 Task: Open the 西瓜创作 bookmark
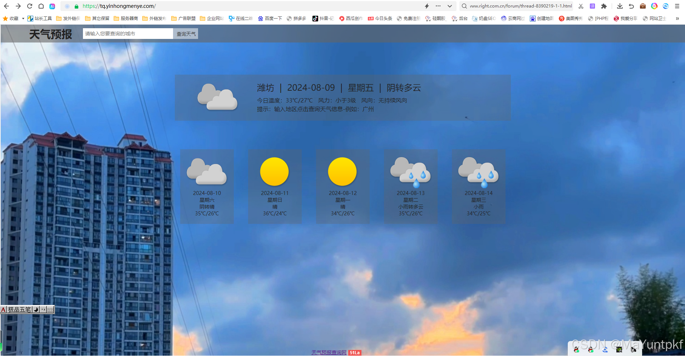point(351,19)
